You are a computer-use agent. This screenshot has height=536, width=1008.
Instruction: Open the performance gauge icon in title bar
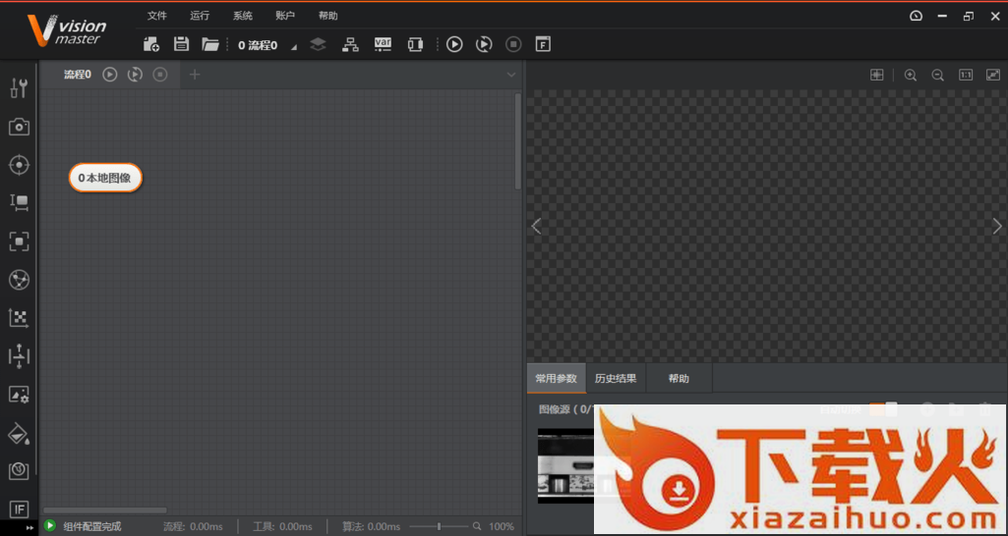click(917, 16)
